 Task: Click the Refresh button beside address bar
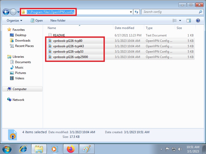136,12
